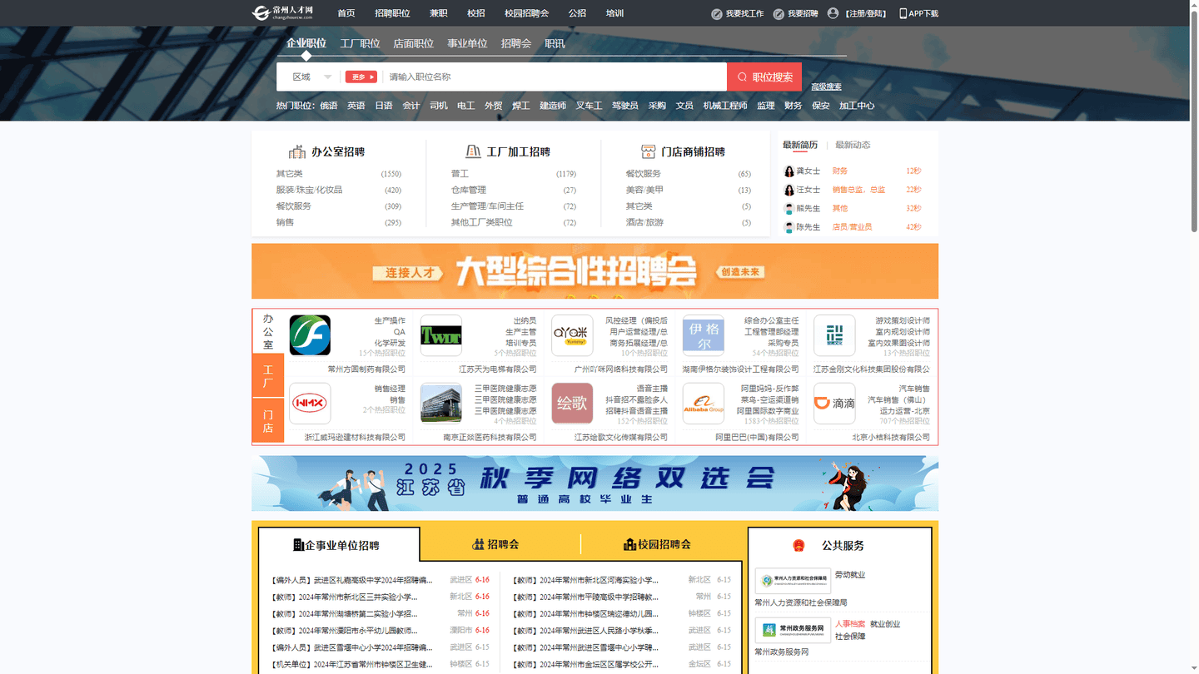Click 龚女士 resume avatar
The height and width of the screenshot is (674, 1199).
pos(789,171)
